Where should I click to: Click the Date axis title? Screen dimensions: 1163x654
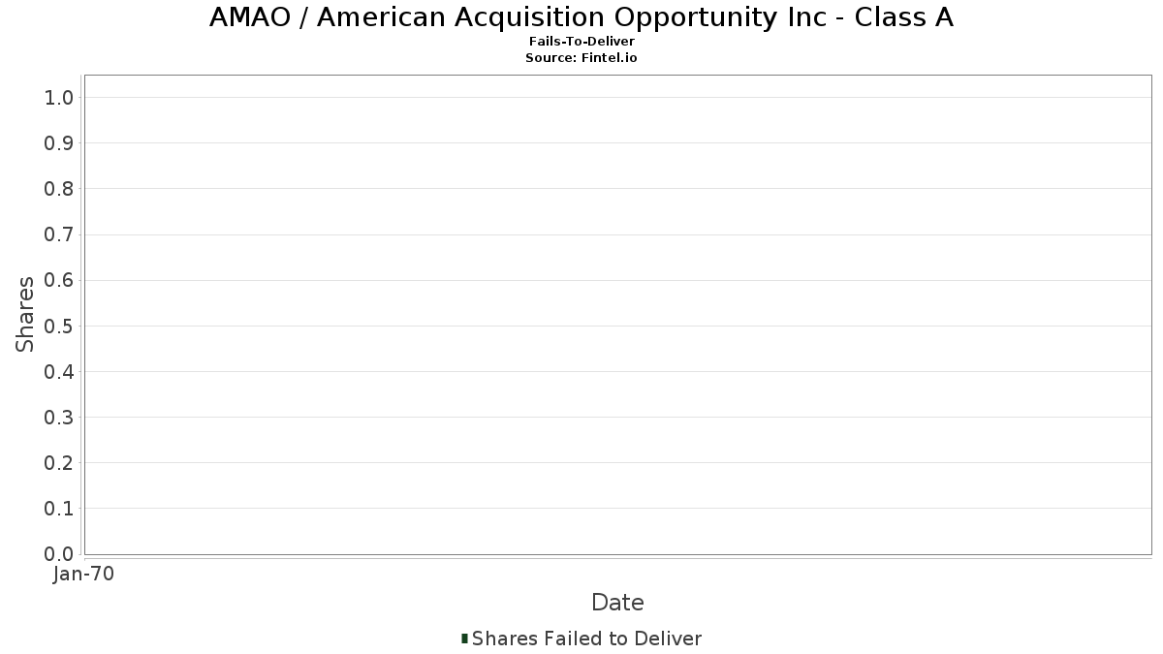click(617, 603)
